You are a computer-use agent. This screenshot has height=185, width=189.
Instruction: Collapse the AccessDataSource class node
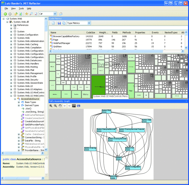(x=15, y=99)
